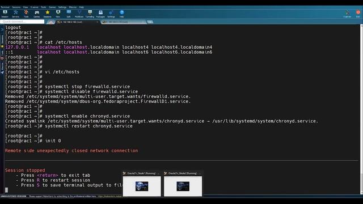
Task: Switch to the second SSH session tab
Action: pyautogui.click(x=123, y=22)
